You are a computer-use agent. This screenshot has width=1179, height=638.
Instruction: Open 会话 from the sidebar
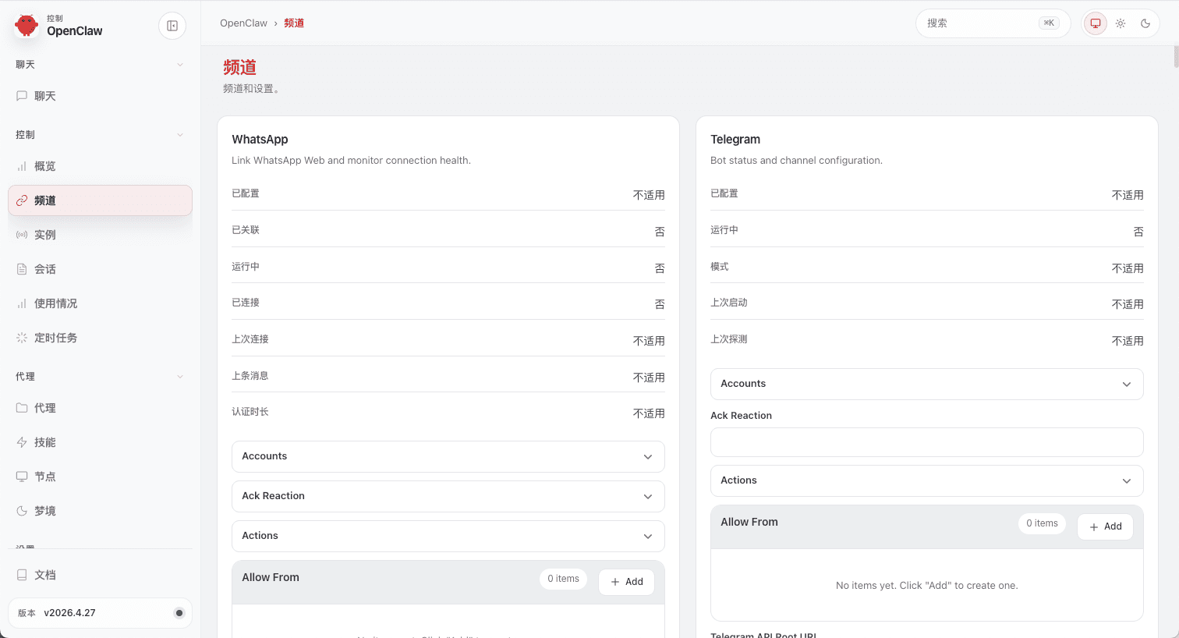(x=100, y=269)
